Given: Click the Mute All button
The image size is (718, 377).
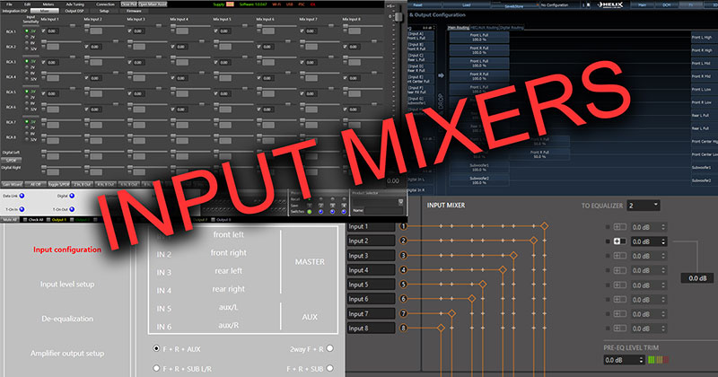Looking at the screenshot, I should pos(10,220).
